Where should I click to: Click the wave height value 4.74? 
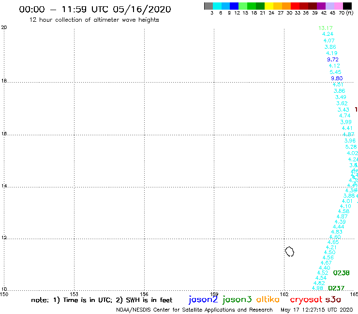345,115
